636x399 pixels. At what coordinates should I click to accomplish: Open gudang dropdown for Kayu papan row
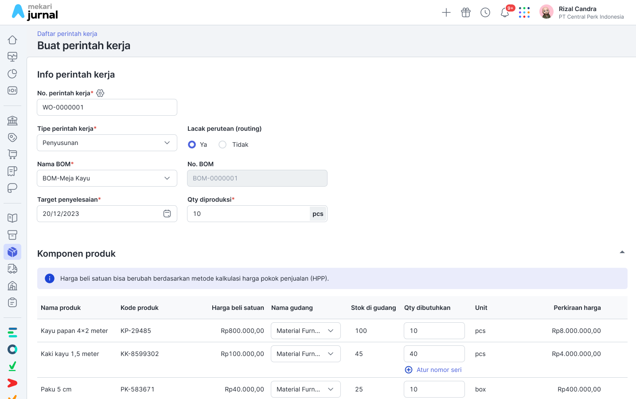click(x=305, y=331)
